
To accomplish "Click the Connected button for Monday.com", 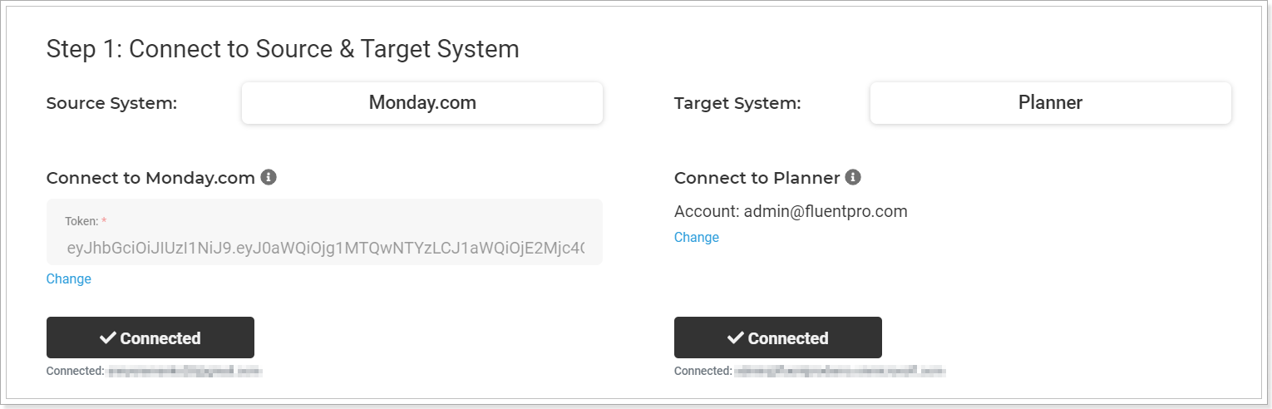I will (150, 338).
